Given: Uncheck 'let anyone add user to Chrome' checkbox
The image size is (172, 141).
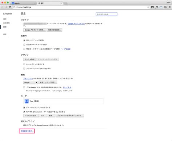Looking at the screenshot, I should pyautogui.click(x=24, y=112).
